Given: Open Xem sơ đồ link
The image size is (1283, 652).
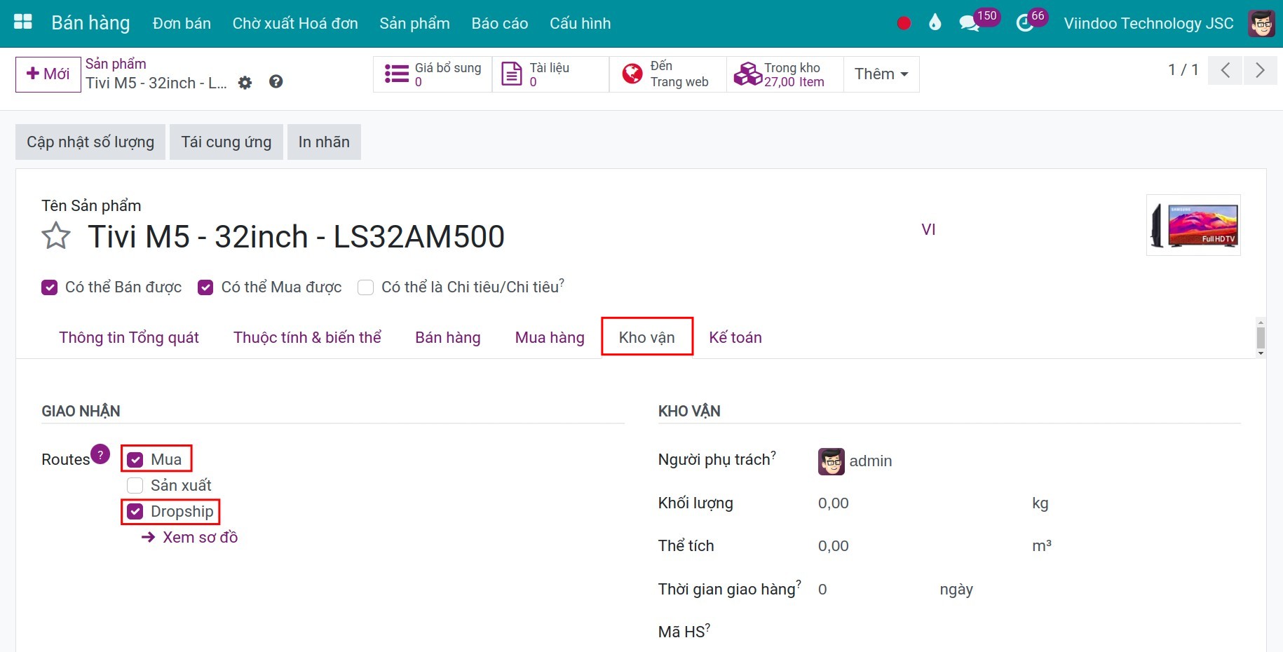Looking at the screenshot, I should 190,537.
